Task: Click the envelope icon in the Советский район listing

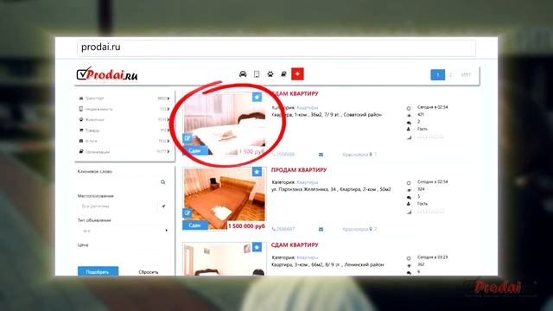Action: 321,155
